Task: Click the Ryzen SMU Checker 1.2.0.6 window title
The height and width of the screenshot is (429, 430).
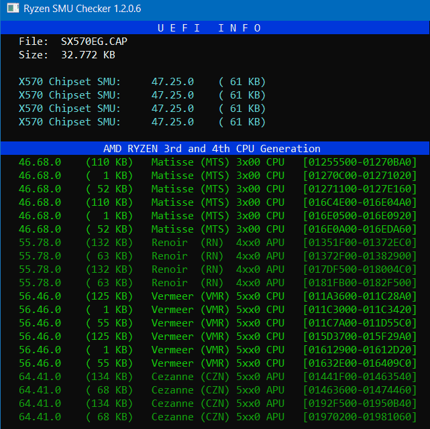Action: point(83,9)
